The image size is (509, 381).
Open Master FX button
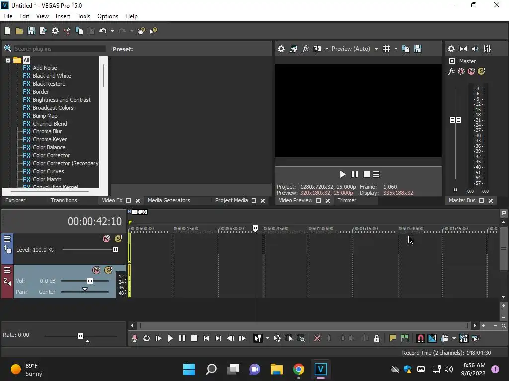click(451, 71)
